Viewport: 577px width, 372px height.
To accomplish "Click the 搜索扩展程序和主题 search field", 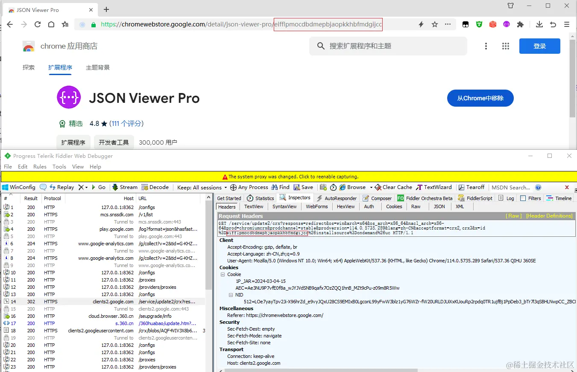I will coord(388,46).
